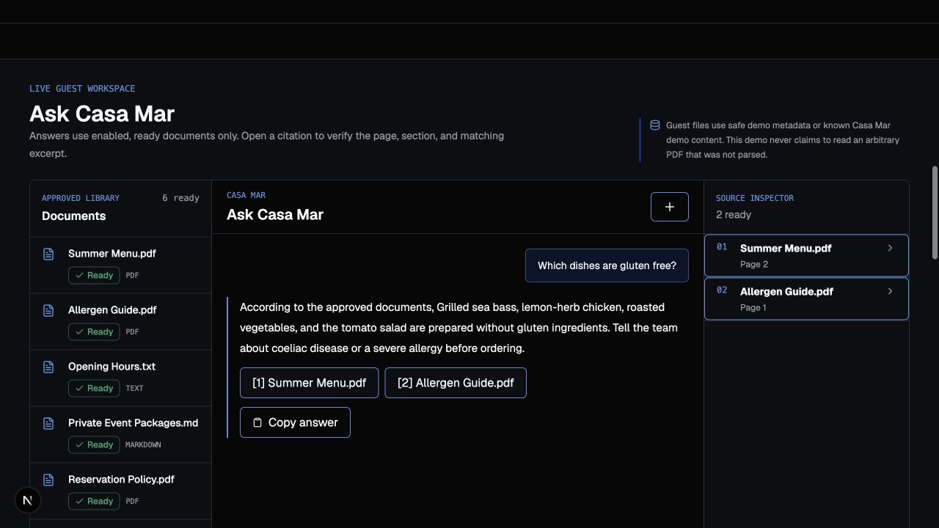Image resolution: width=939 pixels, height=528 pixels.
Task: Click the page vertical scrollbar thumb
Action: (935, 213)
